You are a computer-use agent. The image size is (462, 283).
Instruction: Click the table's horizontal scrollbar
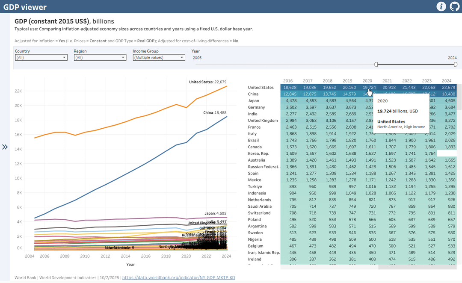pos(417,267)
